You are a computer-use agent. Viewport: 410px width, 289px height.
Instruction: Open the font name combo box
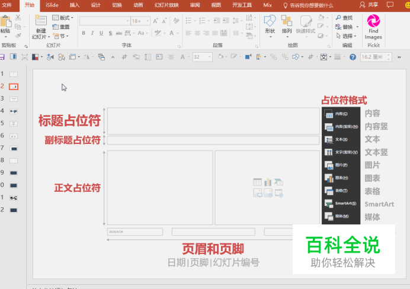(105, 21)
